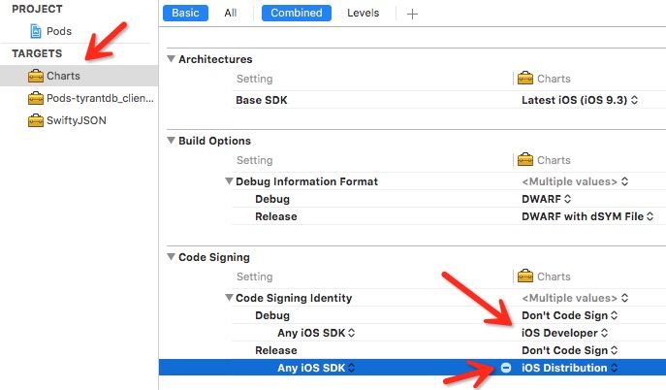Select the Pods-tyrantdb_client target icon
Viewport: 666px width, 390px height.
[36, 98]
